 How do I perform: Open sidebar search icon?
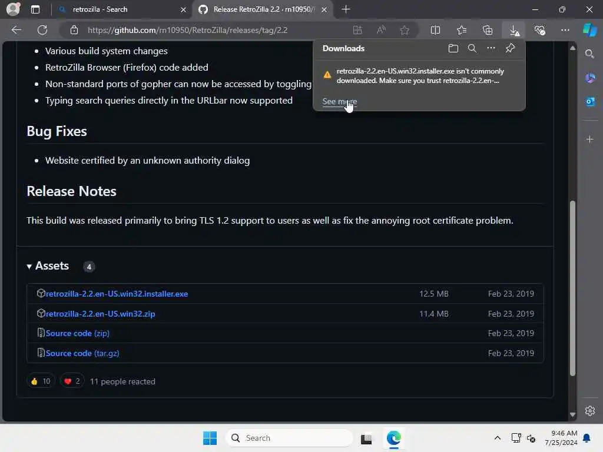point(589,54)
